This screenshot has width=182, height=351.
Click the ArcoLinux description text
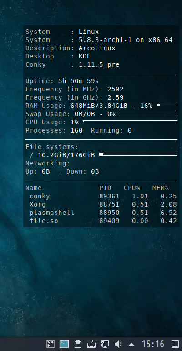[97, 48]
